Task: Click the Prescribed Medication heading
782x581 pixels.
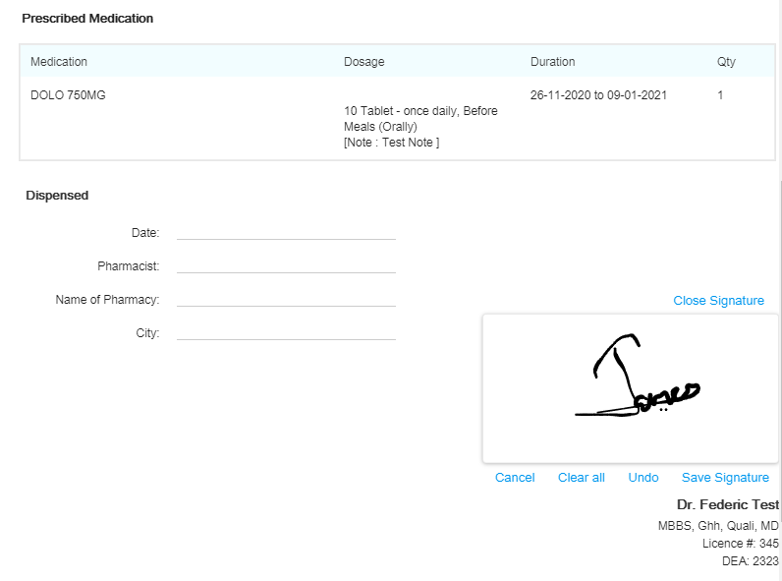Action: [87, 19]
